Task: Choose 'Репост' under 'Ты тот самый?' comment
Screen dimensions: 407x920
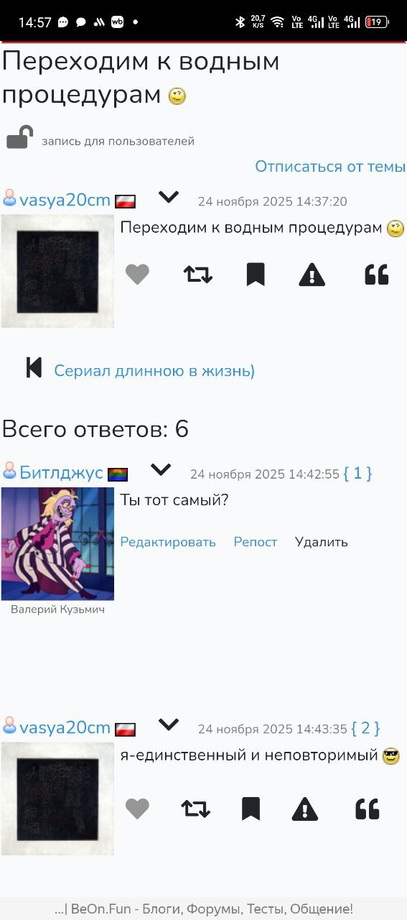Action: pos(256,542)
